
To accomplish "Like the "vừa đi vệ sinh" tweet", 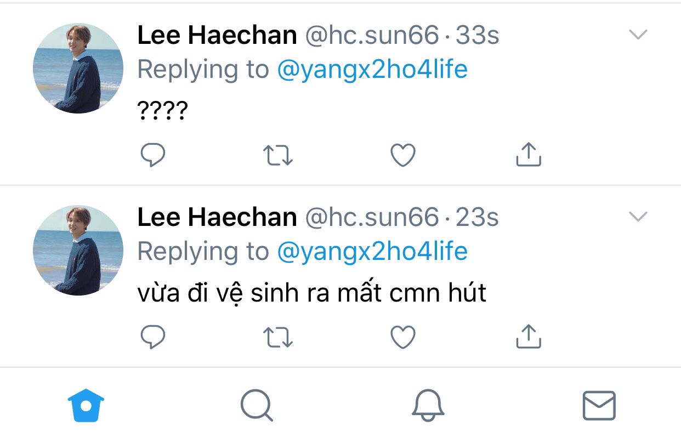I will click(x=403, y=337).
